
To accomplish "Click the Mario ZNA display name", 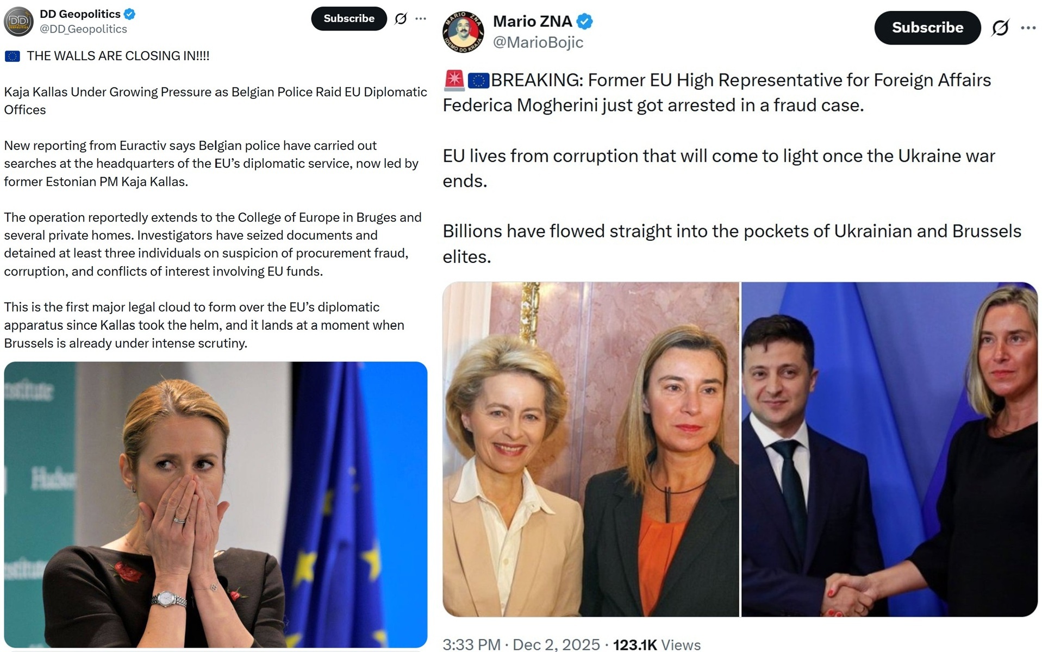I will pos(532,21).
